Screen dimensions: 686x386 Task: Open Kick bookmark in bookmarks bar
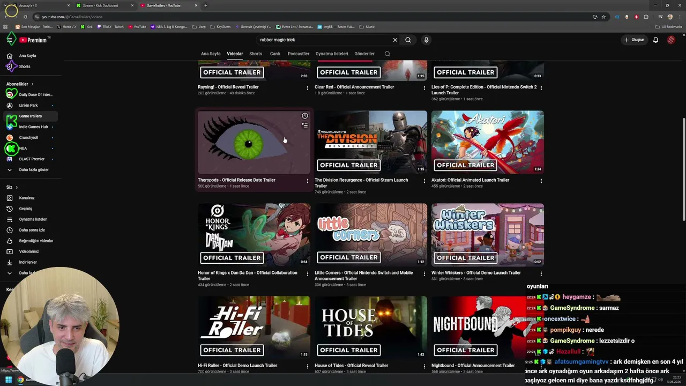point(87,27)
